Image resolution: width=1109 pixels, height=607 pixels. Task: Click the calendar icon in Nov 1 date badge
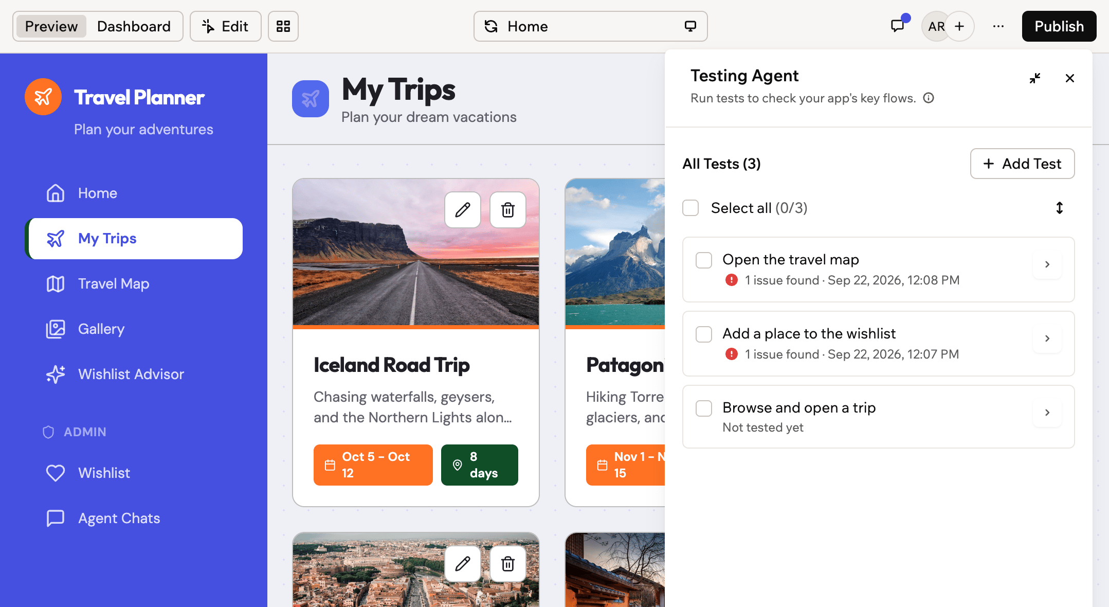(x=602, y=465)
